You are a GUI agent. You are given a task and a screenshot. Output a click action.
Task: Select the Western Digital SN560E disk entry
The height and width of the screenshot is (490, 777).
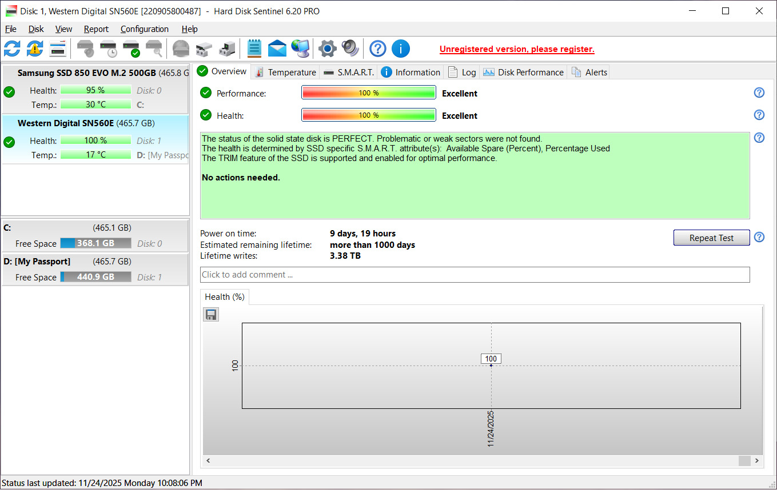95,139
